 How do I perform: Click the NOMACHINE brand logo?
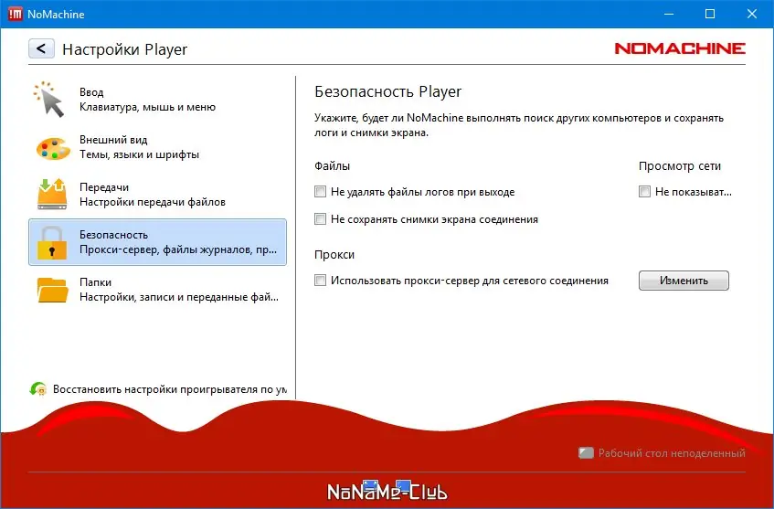pyautogui.click(x=680, y=48)
